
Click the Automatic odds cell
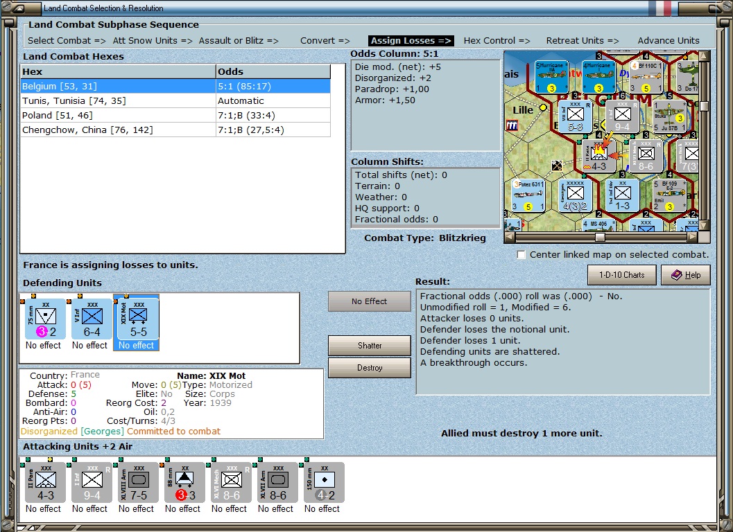[x=273, y=101]
